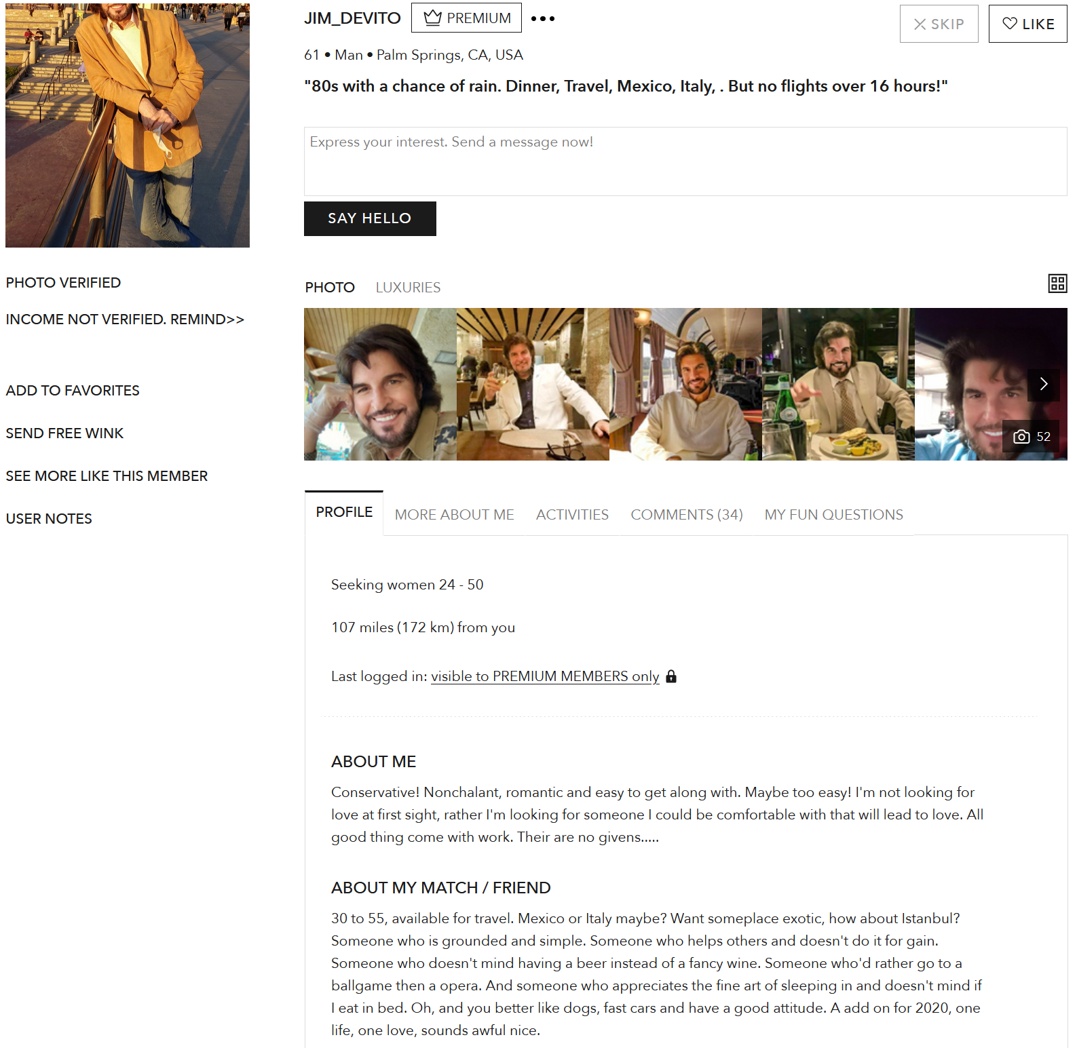Viewport: 1077px width, 1048px height.
Task: Click INCOME NOT VERIFIED. REMIND>> link
Action: tap(125, 319)
